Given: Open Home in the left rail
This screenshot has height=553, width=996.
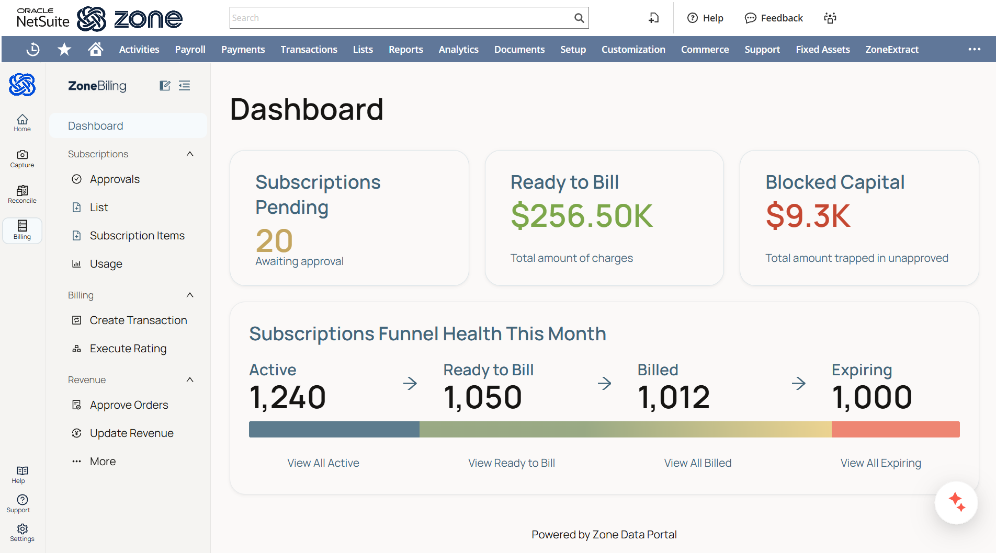Looking at the screenshot, I should (22, 123).
